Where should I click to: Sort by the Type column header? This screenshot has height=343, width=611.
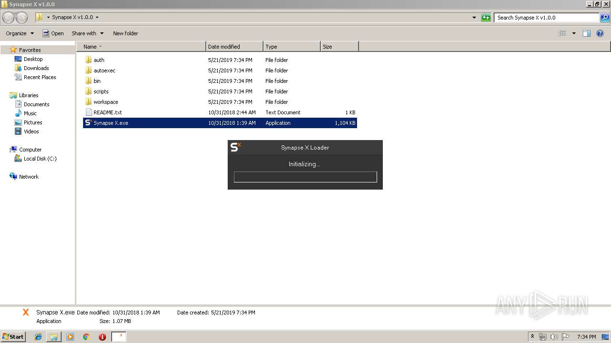pyautogui.click(x=292, y=47)
